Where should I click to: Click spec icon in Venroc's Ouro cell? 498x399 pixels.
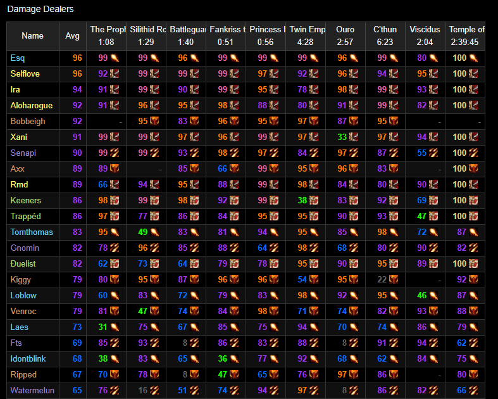(x=354, y=311)
